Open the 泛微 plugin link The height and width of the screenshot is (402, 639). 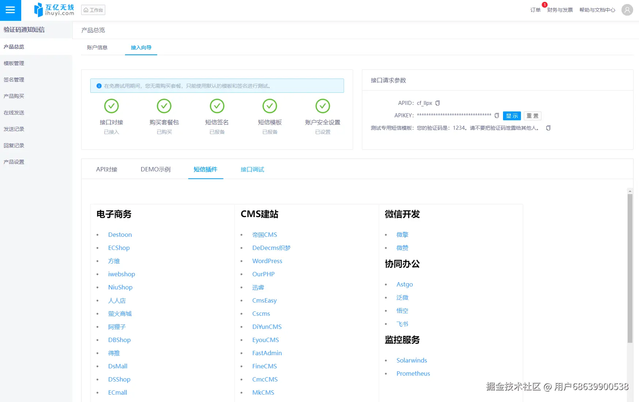point(402,297)
